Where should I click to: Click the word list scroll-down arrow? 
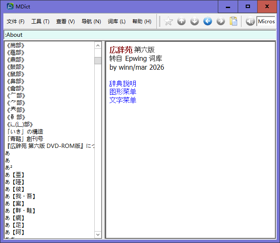[98, 235]
